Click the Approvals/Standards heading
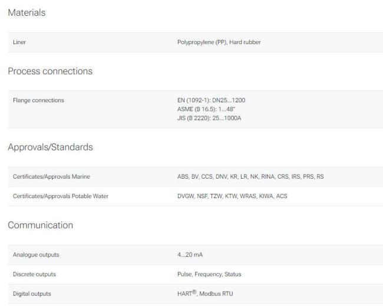 pos(50,147)
